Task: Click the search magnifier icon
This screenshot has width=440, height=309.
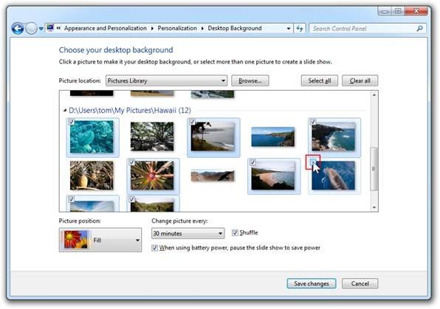Action: pos(419,28)
